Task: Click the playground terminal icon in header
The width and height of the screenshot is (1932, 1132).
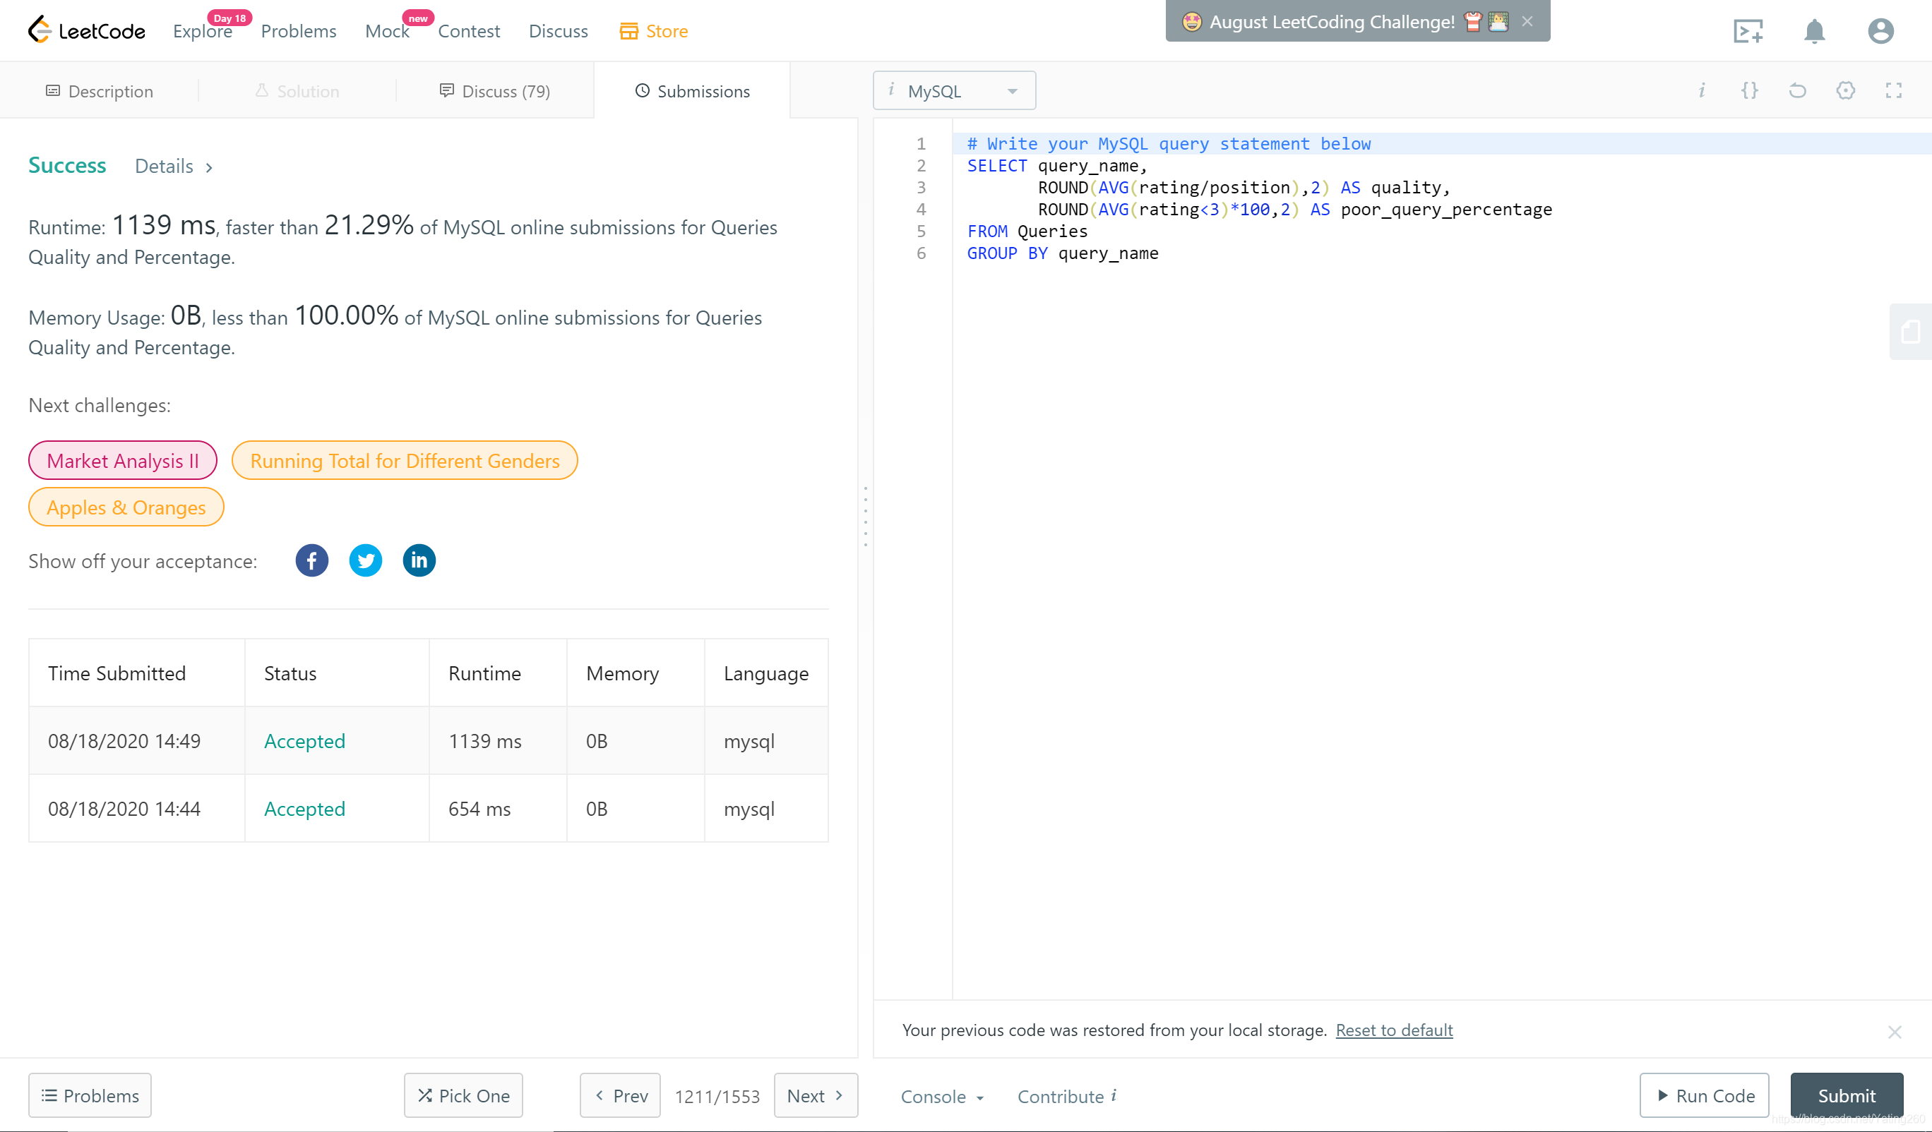Action: click(x=1748, y=32)
